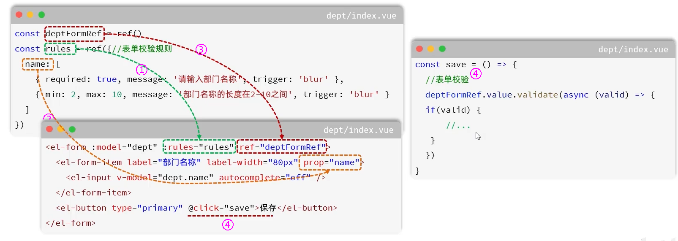Click the 保存 button label text
This screenshot has height=241, width=678.
(268, 208)
